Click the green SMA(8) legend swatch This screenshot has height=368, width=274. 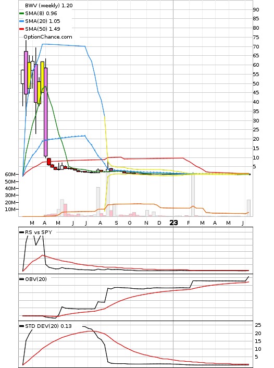tap(21, 14)
